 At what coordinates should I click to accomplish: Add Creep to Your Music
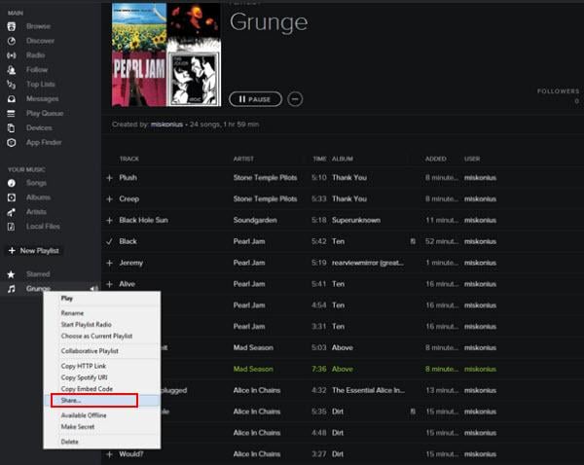(109, 199)
